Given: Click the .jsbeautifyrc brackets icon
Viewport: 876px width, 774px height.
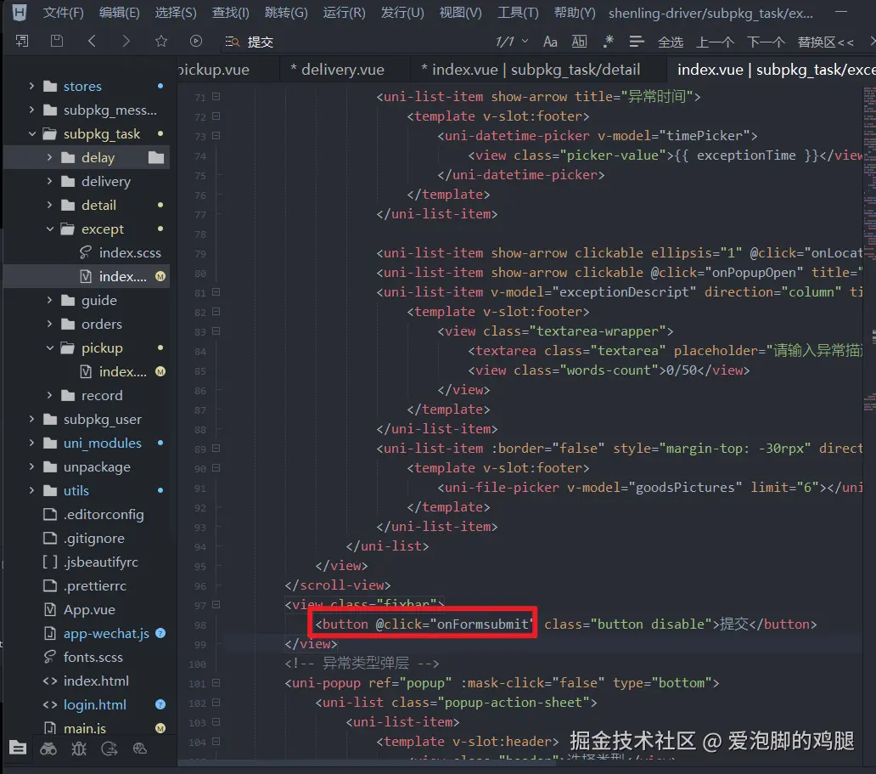Looking at the screenshot, I should click(x=50, y=562).
